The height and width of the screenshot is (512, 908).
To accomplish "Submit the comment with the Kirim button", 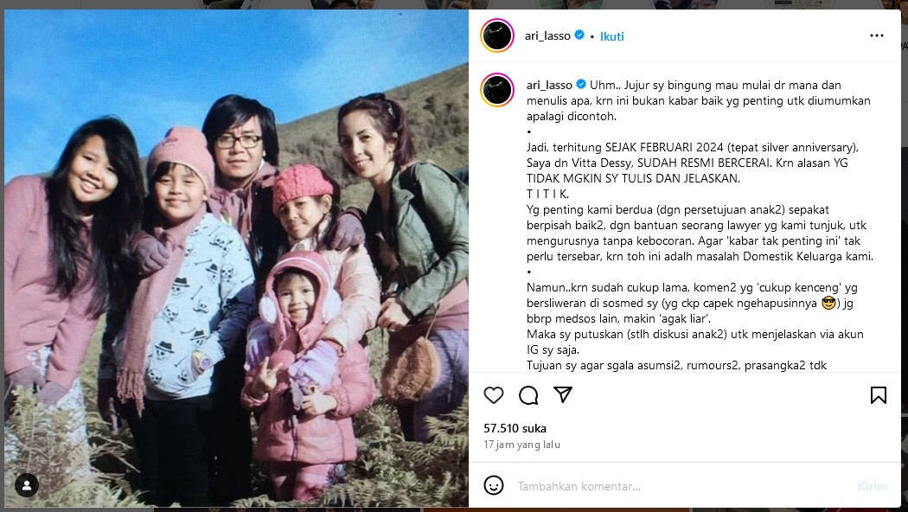I will pyautogui.click(x=872, y=487).
